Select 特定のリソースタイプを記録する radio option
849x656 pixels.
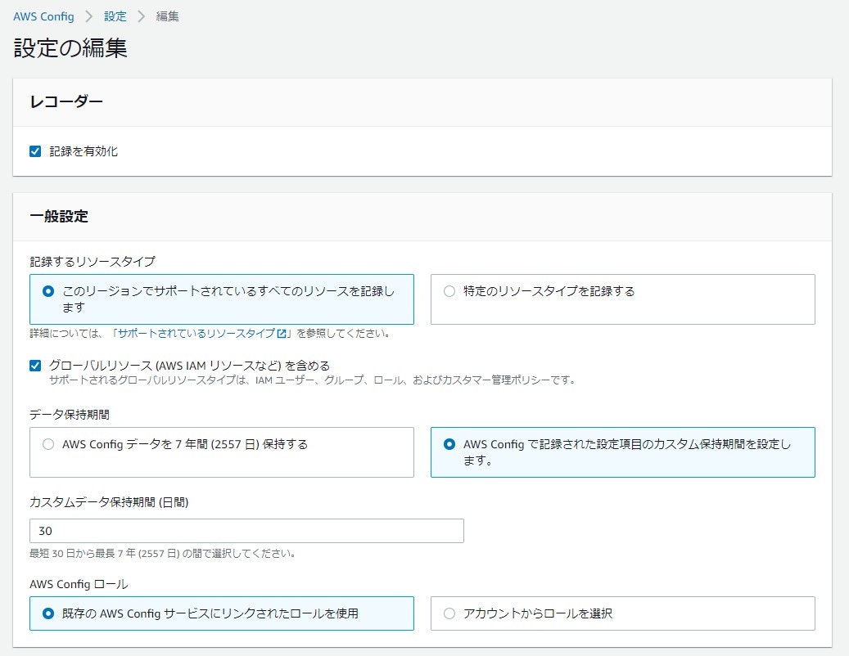449,291
